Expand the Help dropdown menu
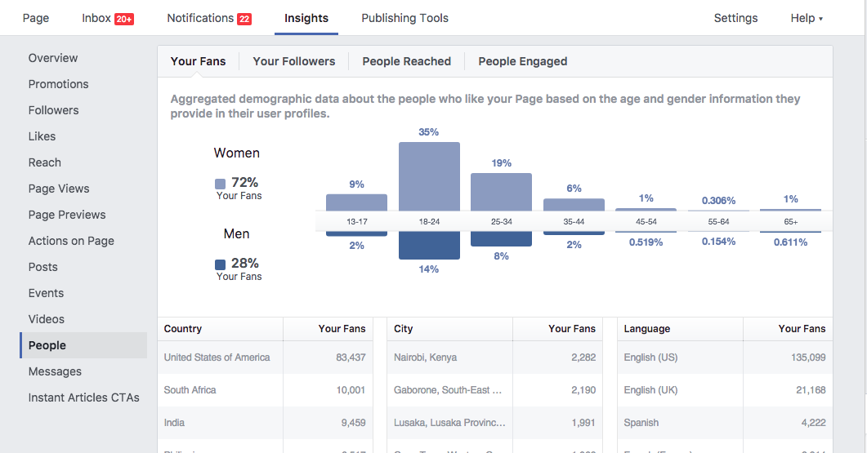This screenshot has height=453, width=867. [x=807, y=18]
